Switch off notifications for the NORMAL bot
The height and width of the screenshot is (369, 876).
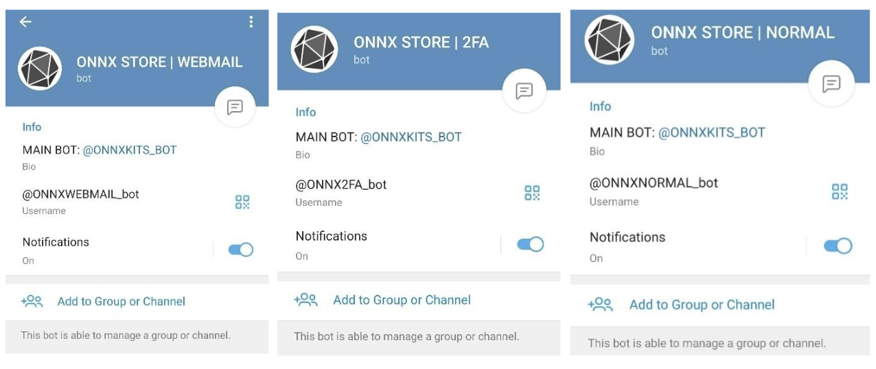[838, 246]
